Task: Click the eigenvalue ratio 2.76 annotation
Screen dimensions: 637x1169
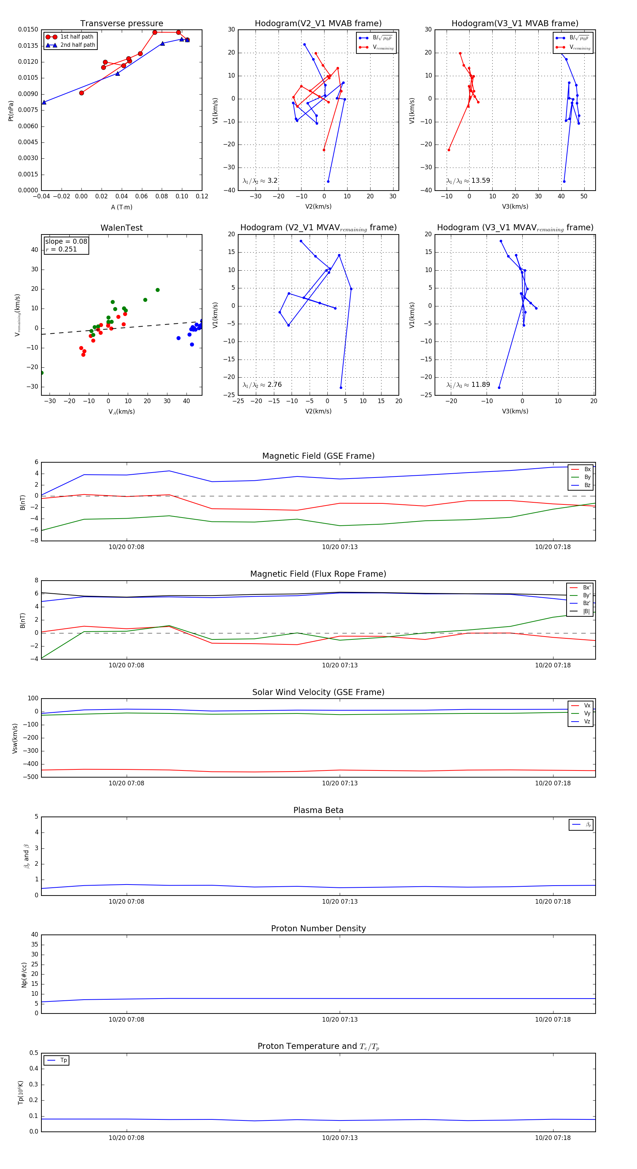Action: tap(262, 385)
